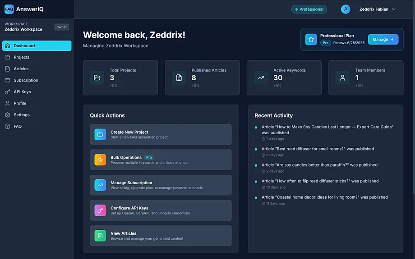The width and height of the screenshot is (415, 259).
Task: Click the 'Renews 6/25/2026' text
Action: pos(349,43)
